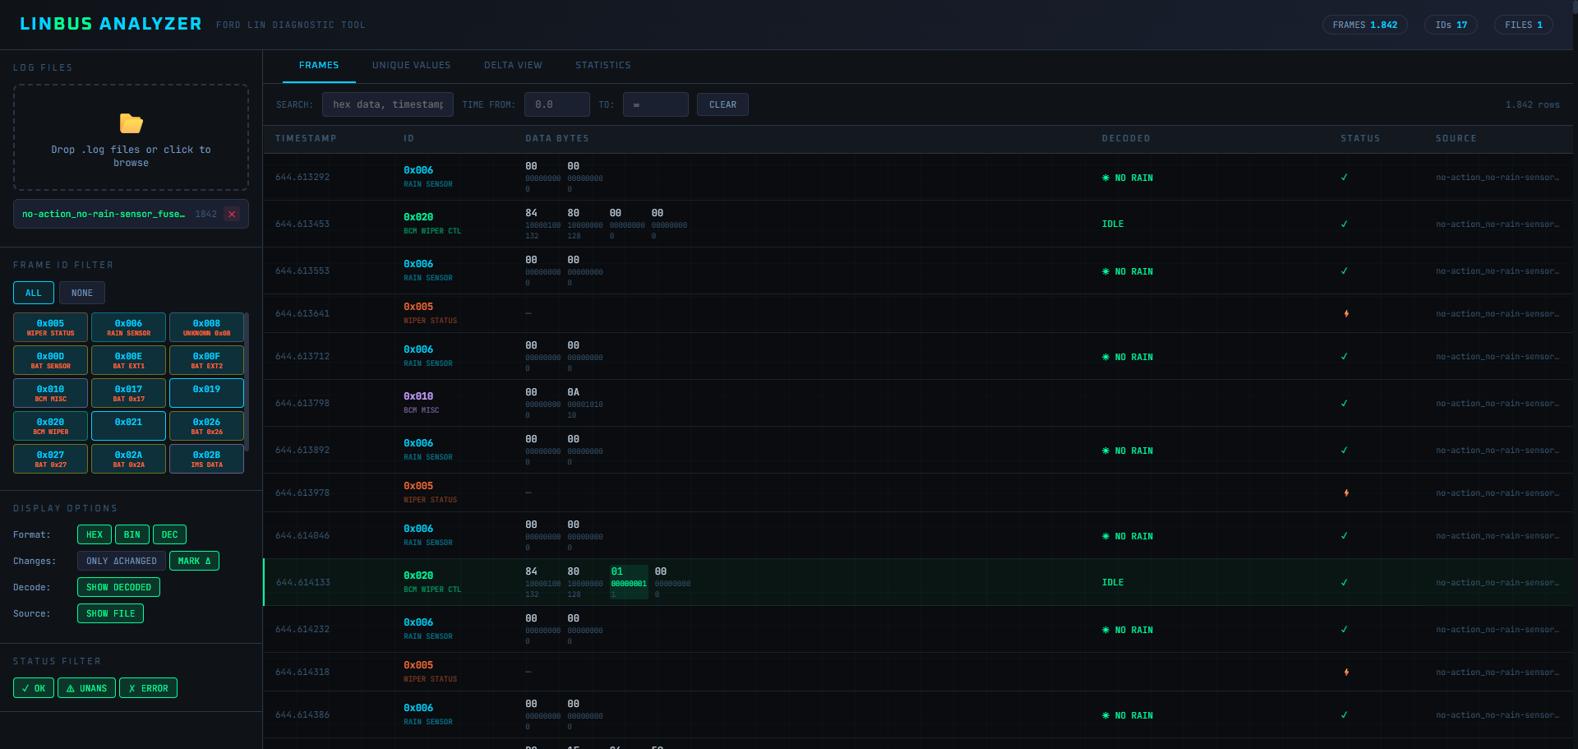Click NO RAIN decoded icon in 644.613553 row
This screenshot has width=1578, height=749.
click(x=1105, y=271)
